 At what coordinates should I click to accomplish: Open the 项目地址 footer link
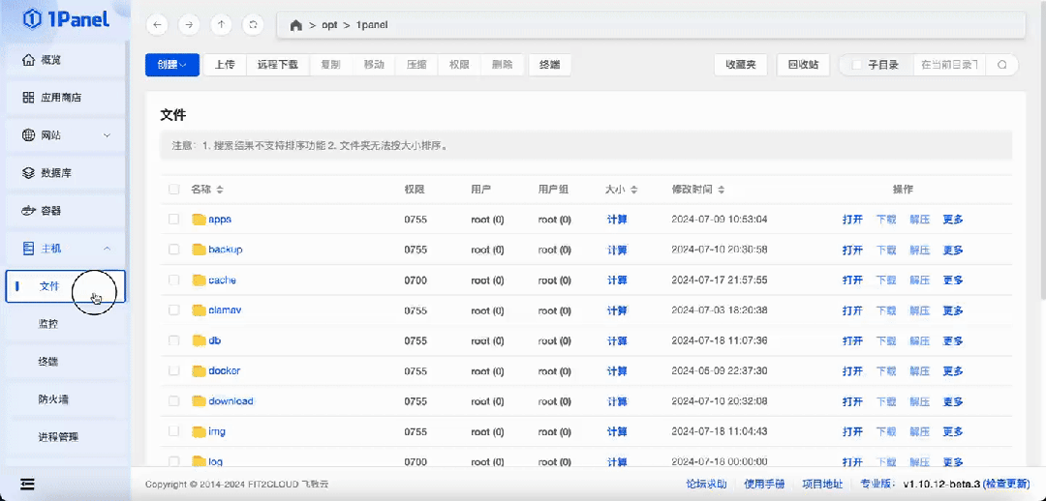pyautogui.click(x=822, y=485)
